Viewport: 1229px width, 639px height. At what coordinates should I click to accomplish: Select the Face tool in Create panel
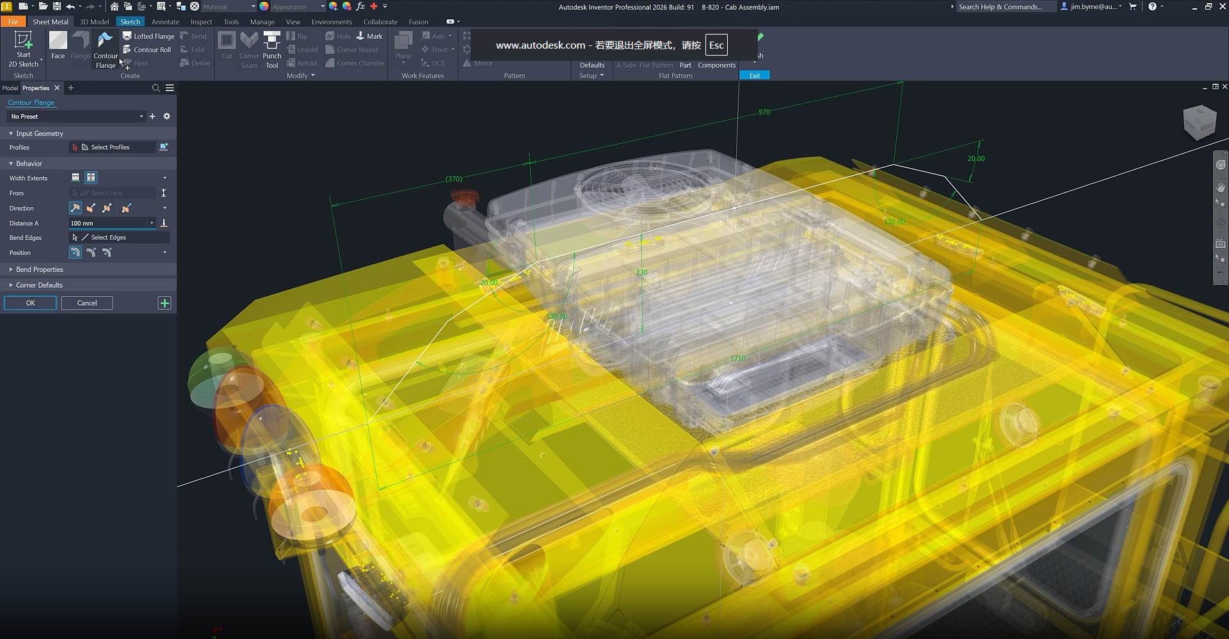pos(58,45)
